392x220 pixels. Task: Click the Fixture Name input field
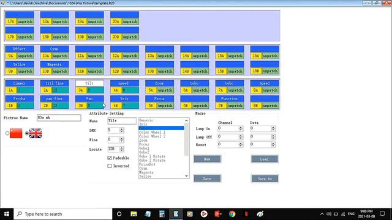point(59,118)
